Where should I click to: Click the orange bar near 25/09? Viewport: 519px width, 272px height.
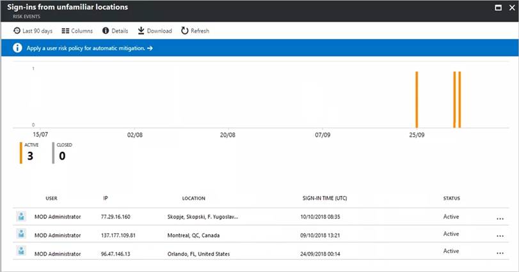[x=417, y=99]
